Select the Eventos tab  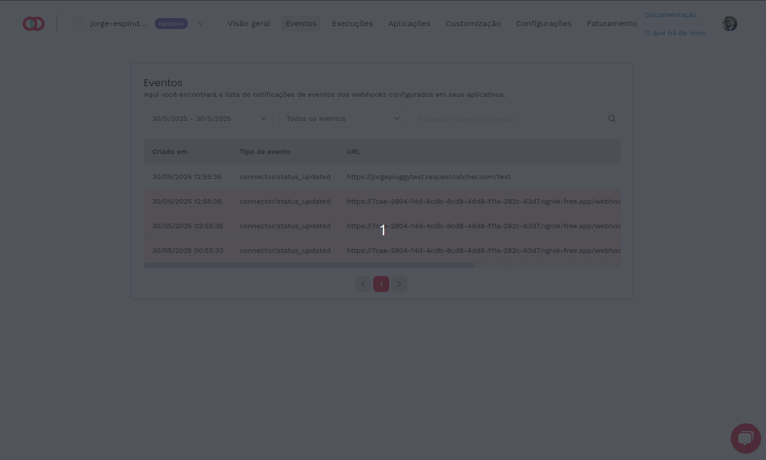click(x=301, y=24)
